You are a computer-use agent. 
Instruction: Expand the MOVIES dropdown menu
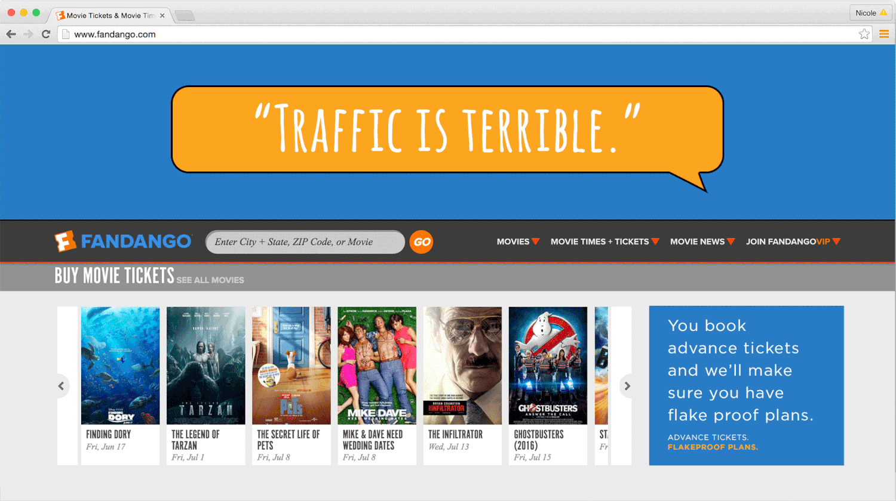point(518,242)
